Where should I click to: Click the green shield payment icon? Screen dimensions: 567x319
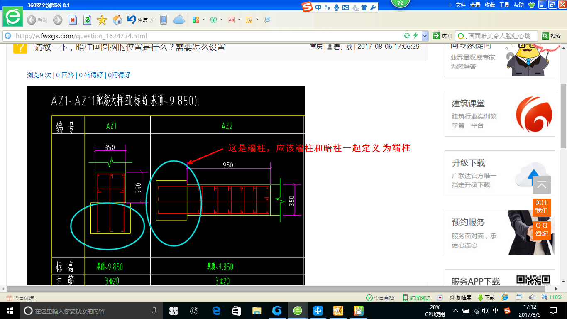click(x=214, y=20)
